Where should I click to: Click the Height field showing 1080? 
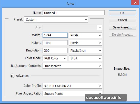pos(55,43)
